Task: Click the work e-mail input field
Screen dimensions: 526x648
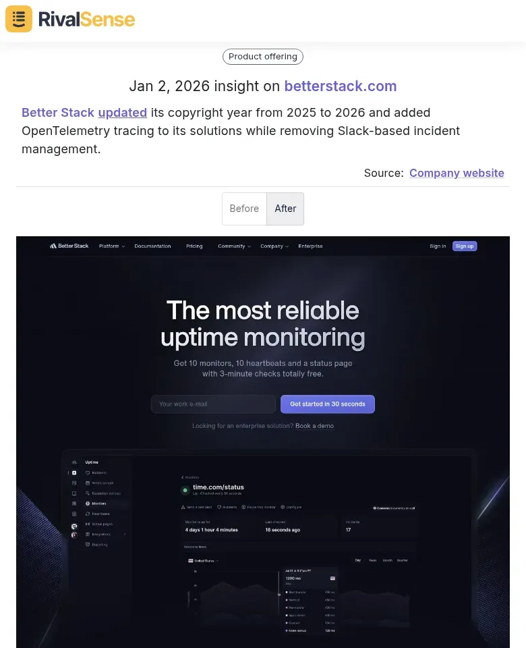Action: 213,404
